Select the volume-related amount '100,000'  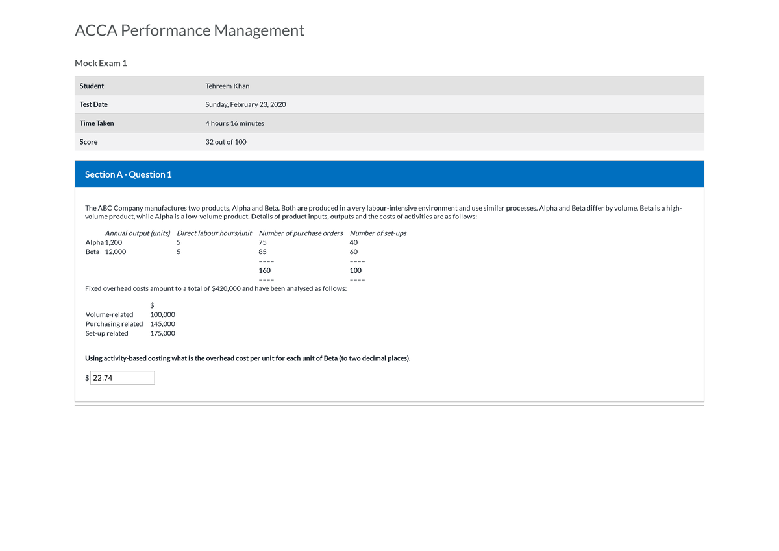click(162, 314)
